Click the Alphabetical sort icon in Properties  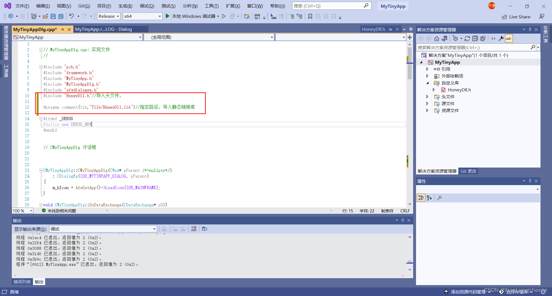pos(429,198)
